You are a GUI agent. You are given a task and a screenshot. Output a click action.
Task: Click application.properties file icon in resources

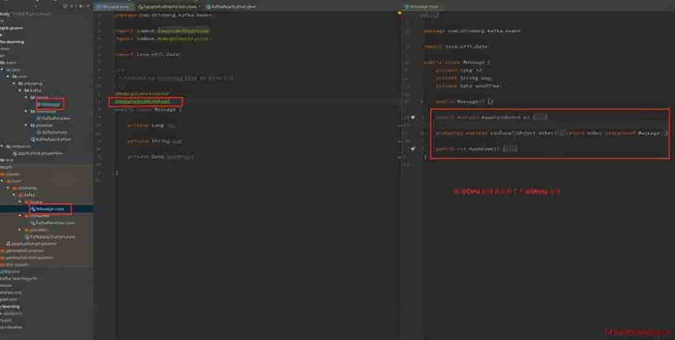[15, 153]
